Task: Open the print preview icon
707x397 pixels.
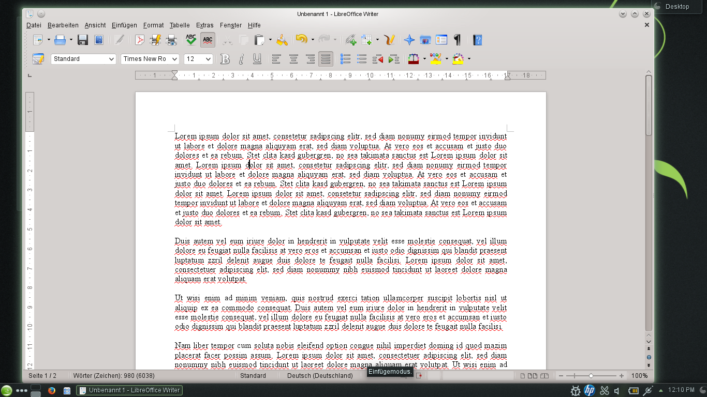Action: click(x=172, y=40)
